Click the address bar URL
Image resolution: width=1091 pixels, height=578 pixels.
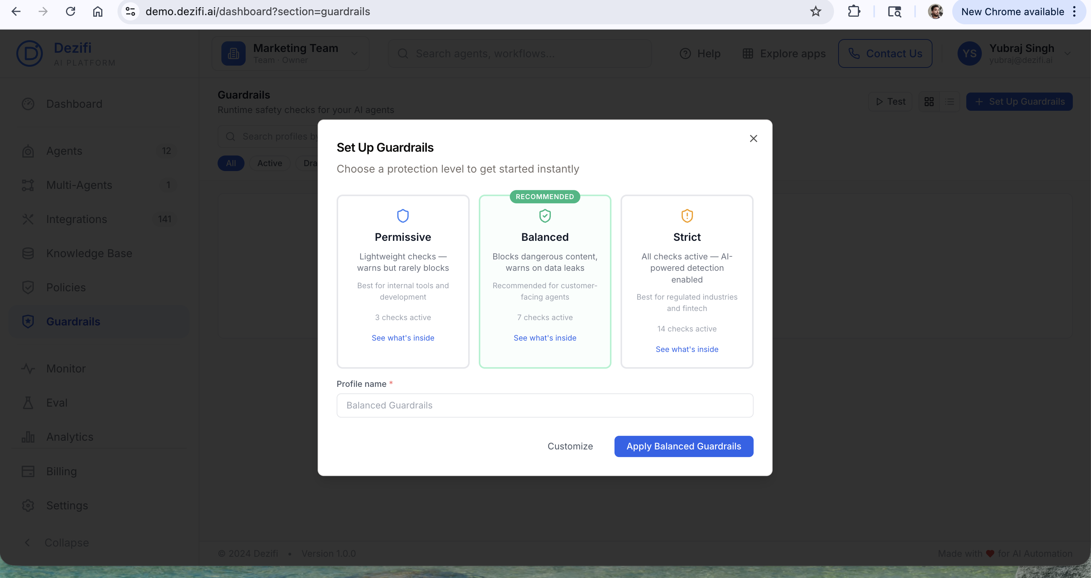pos(257,11)
